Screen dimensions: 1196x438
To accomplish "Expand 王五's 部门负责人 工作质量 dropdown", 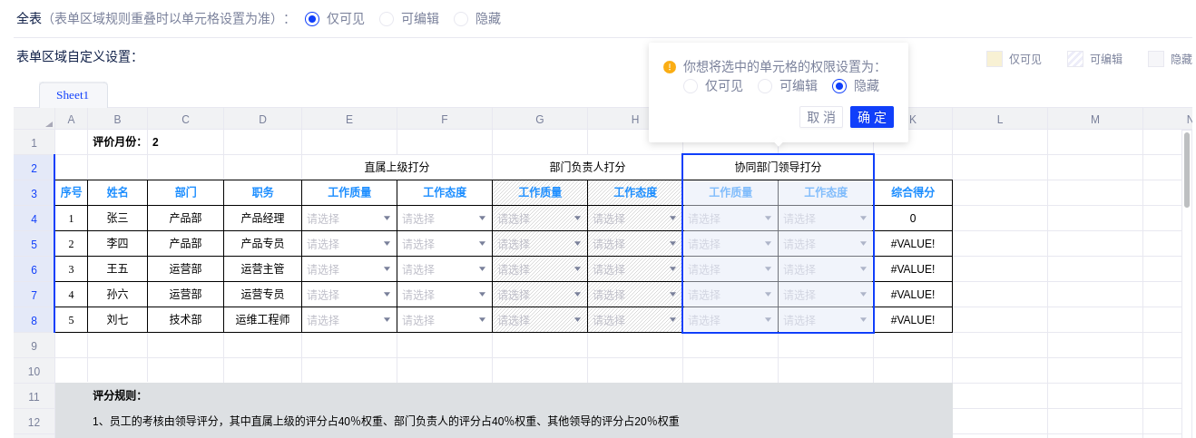I will 577,269.
